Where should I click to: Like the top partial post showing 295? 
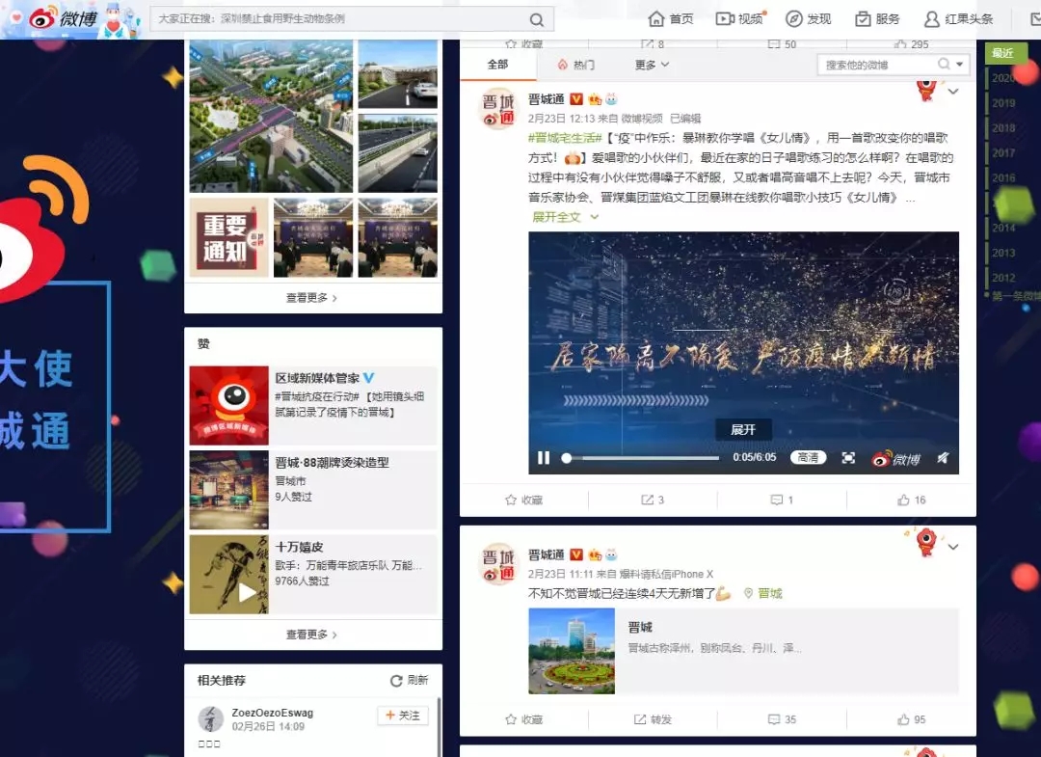[912, 43]
